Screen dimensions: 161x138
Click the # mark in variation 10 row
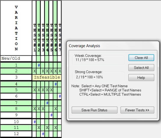click(35, 122)
